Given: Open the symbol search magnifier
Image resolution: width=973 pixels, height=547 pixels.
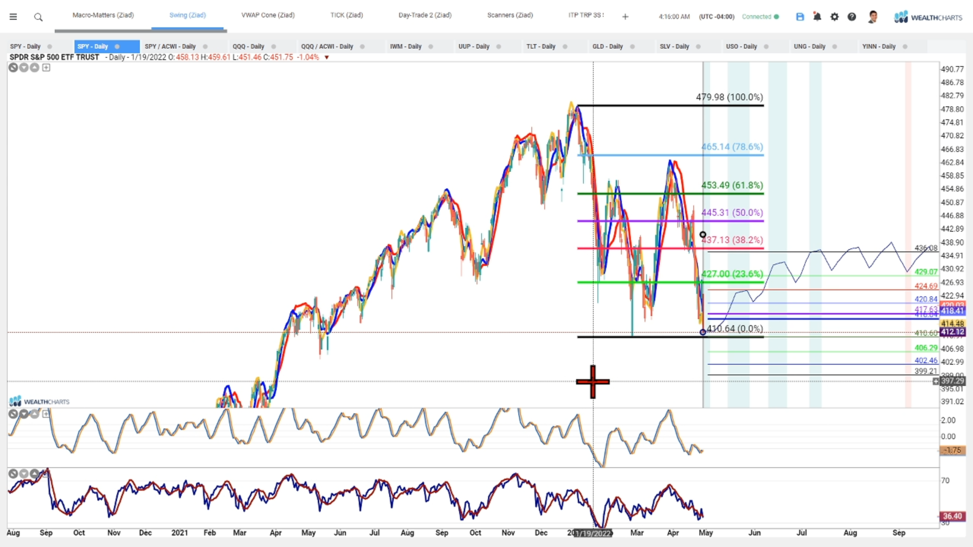Looking at the screenshot, I should click(x=38, y=17).
